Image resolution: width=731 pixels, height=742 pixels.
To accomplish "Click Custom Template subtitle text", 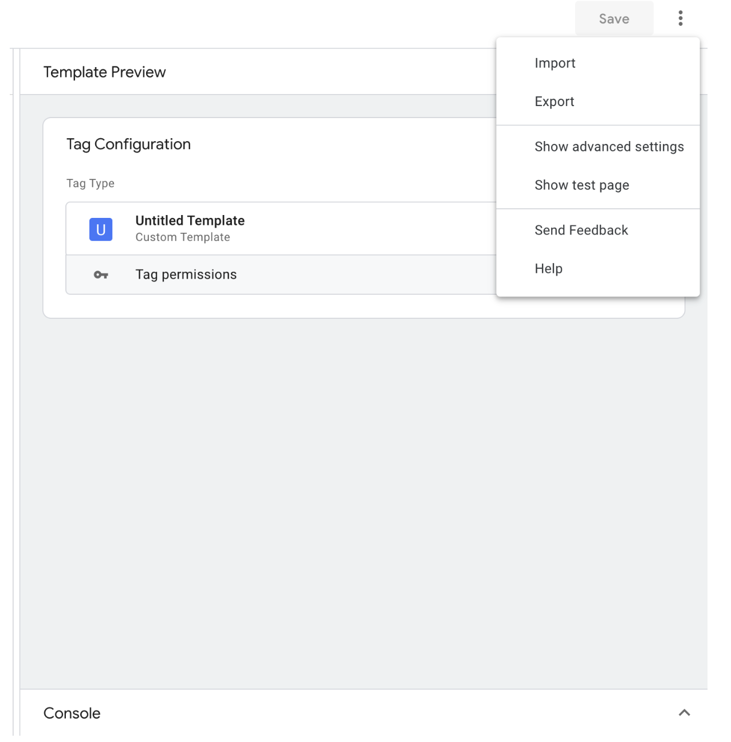I will [x=182, y=236].
